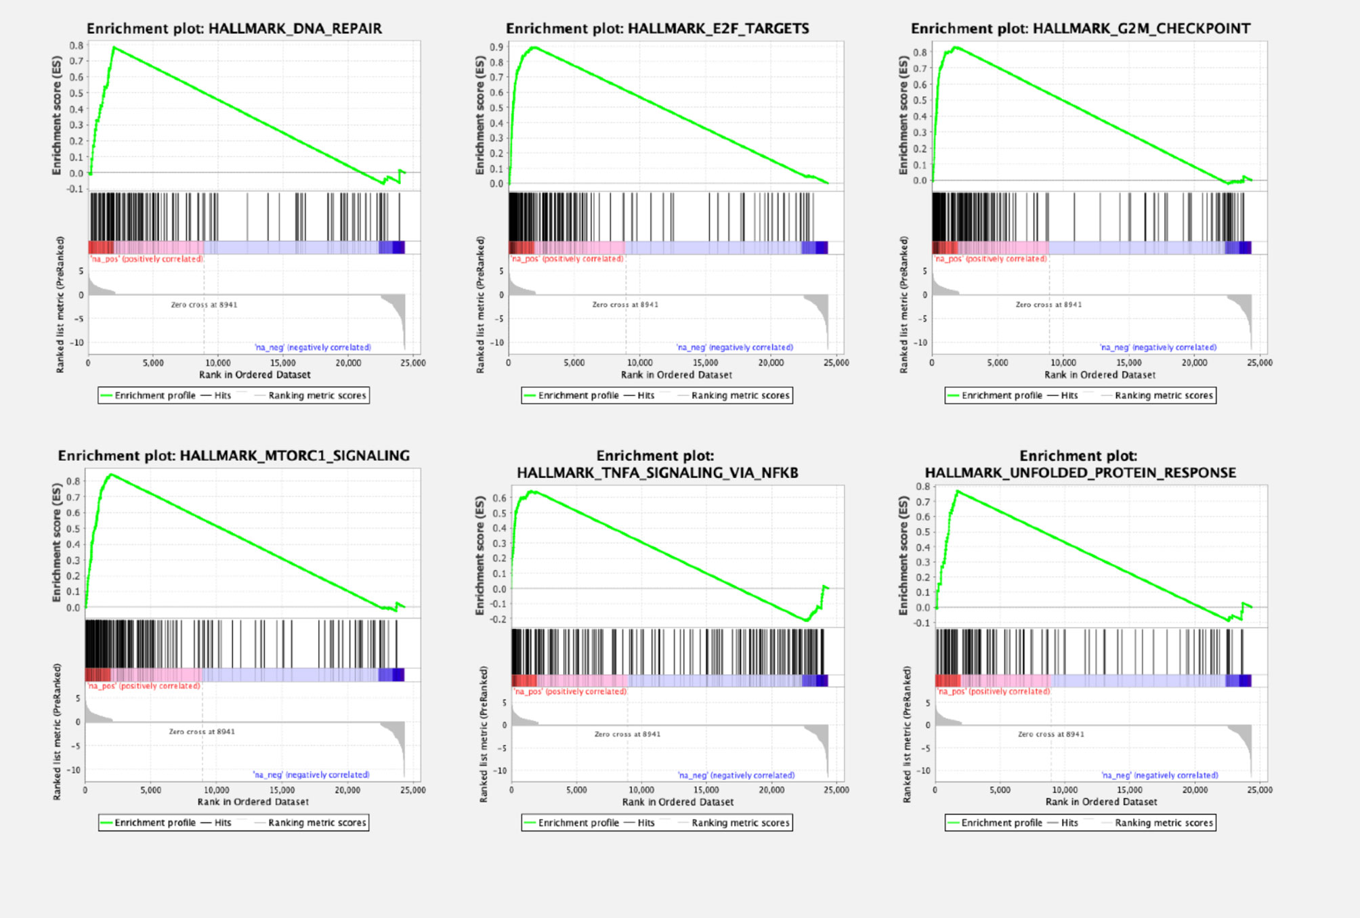Click 'Enrichment score (ES)' y-axis label of DNA_REPAIR plot
Viewport: 1360px width, 918px height.
tap(57, 116)
